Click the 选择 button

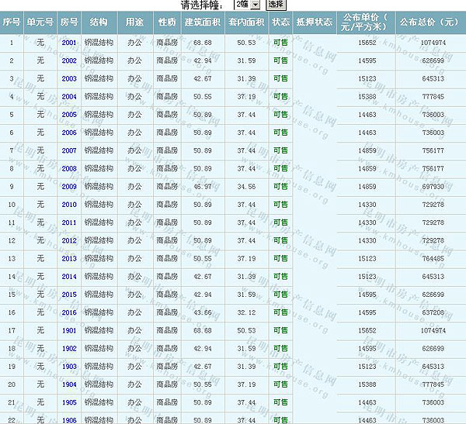276,5
